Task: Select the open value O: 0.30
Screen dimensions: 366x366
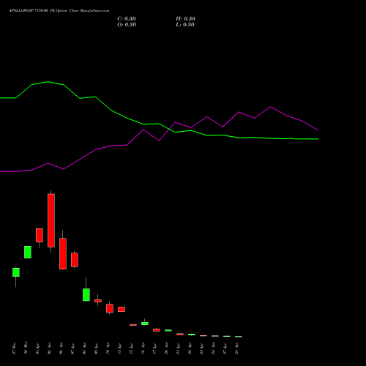Action: 127,25
